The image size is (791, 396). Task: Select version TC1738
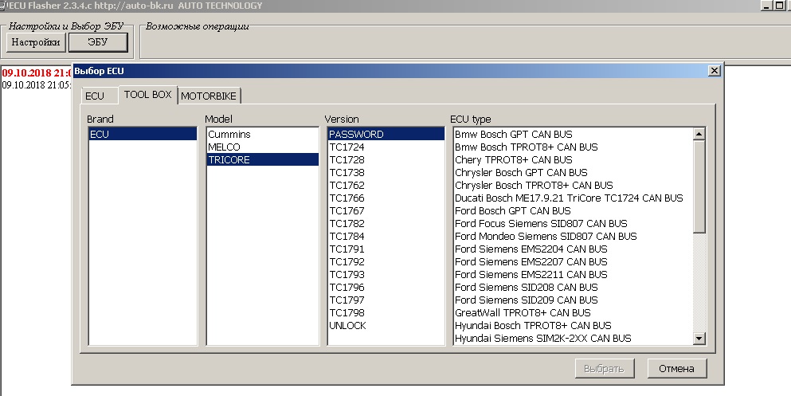tap(386, 173)
